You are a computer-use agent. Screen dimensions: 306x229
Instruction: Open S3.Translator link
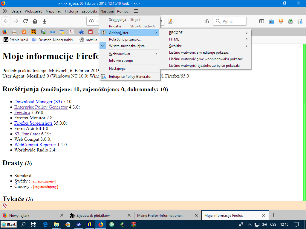pos(27,134)
